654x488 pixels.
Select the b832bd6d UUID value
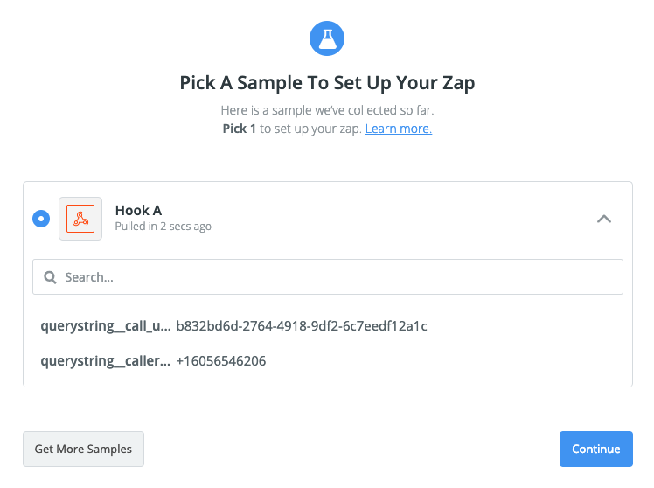tap(302, 326)
